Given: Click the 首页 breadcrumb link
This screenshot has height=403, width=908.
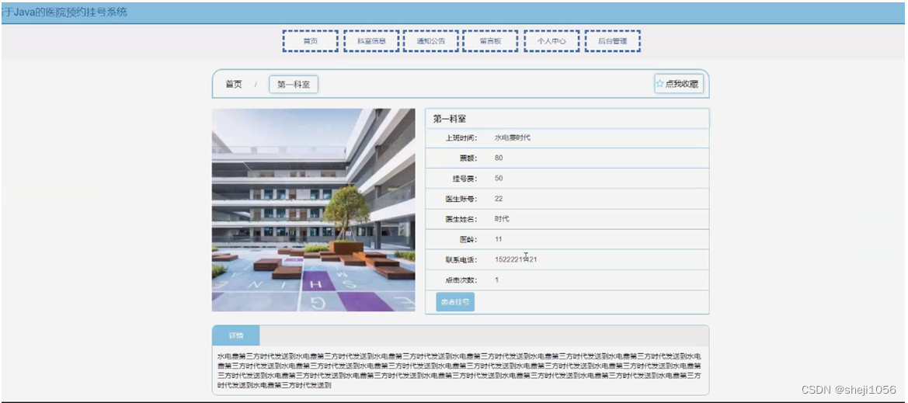Looking at the screenshot, I should click(x=234, y=84).
